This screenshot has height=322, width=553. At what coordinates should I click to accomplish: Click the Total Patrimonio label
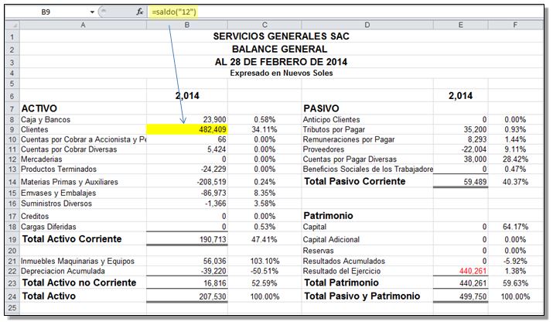pyautogui.click(x=341, y=283)
